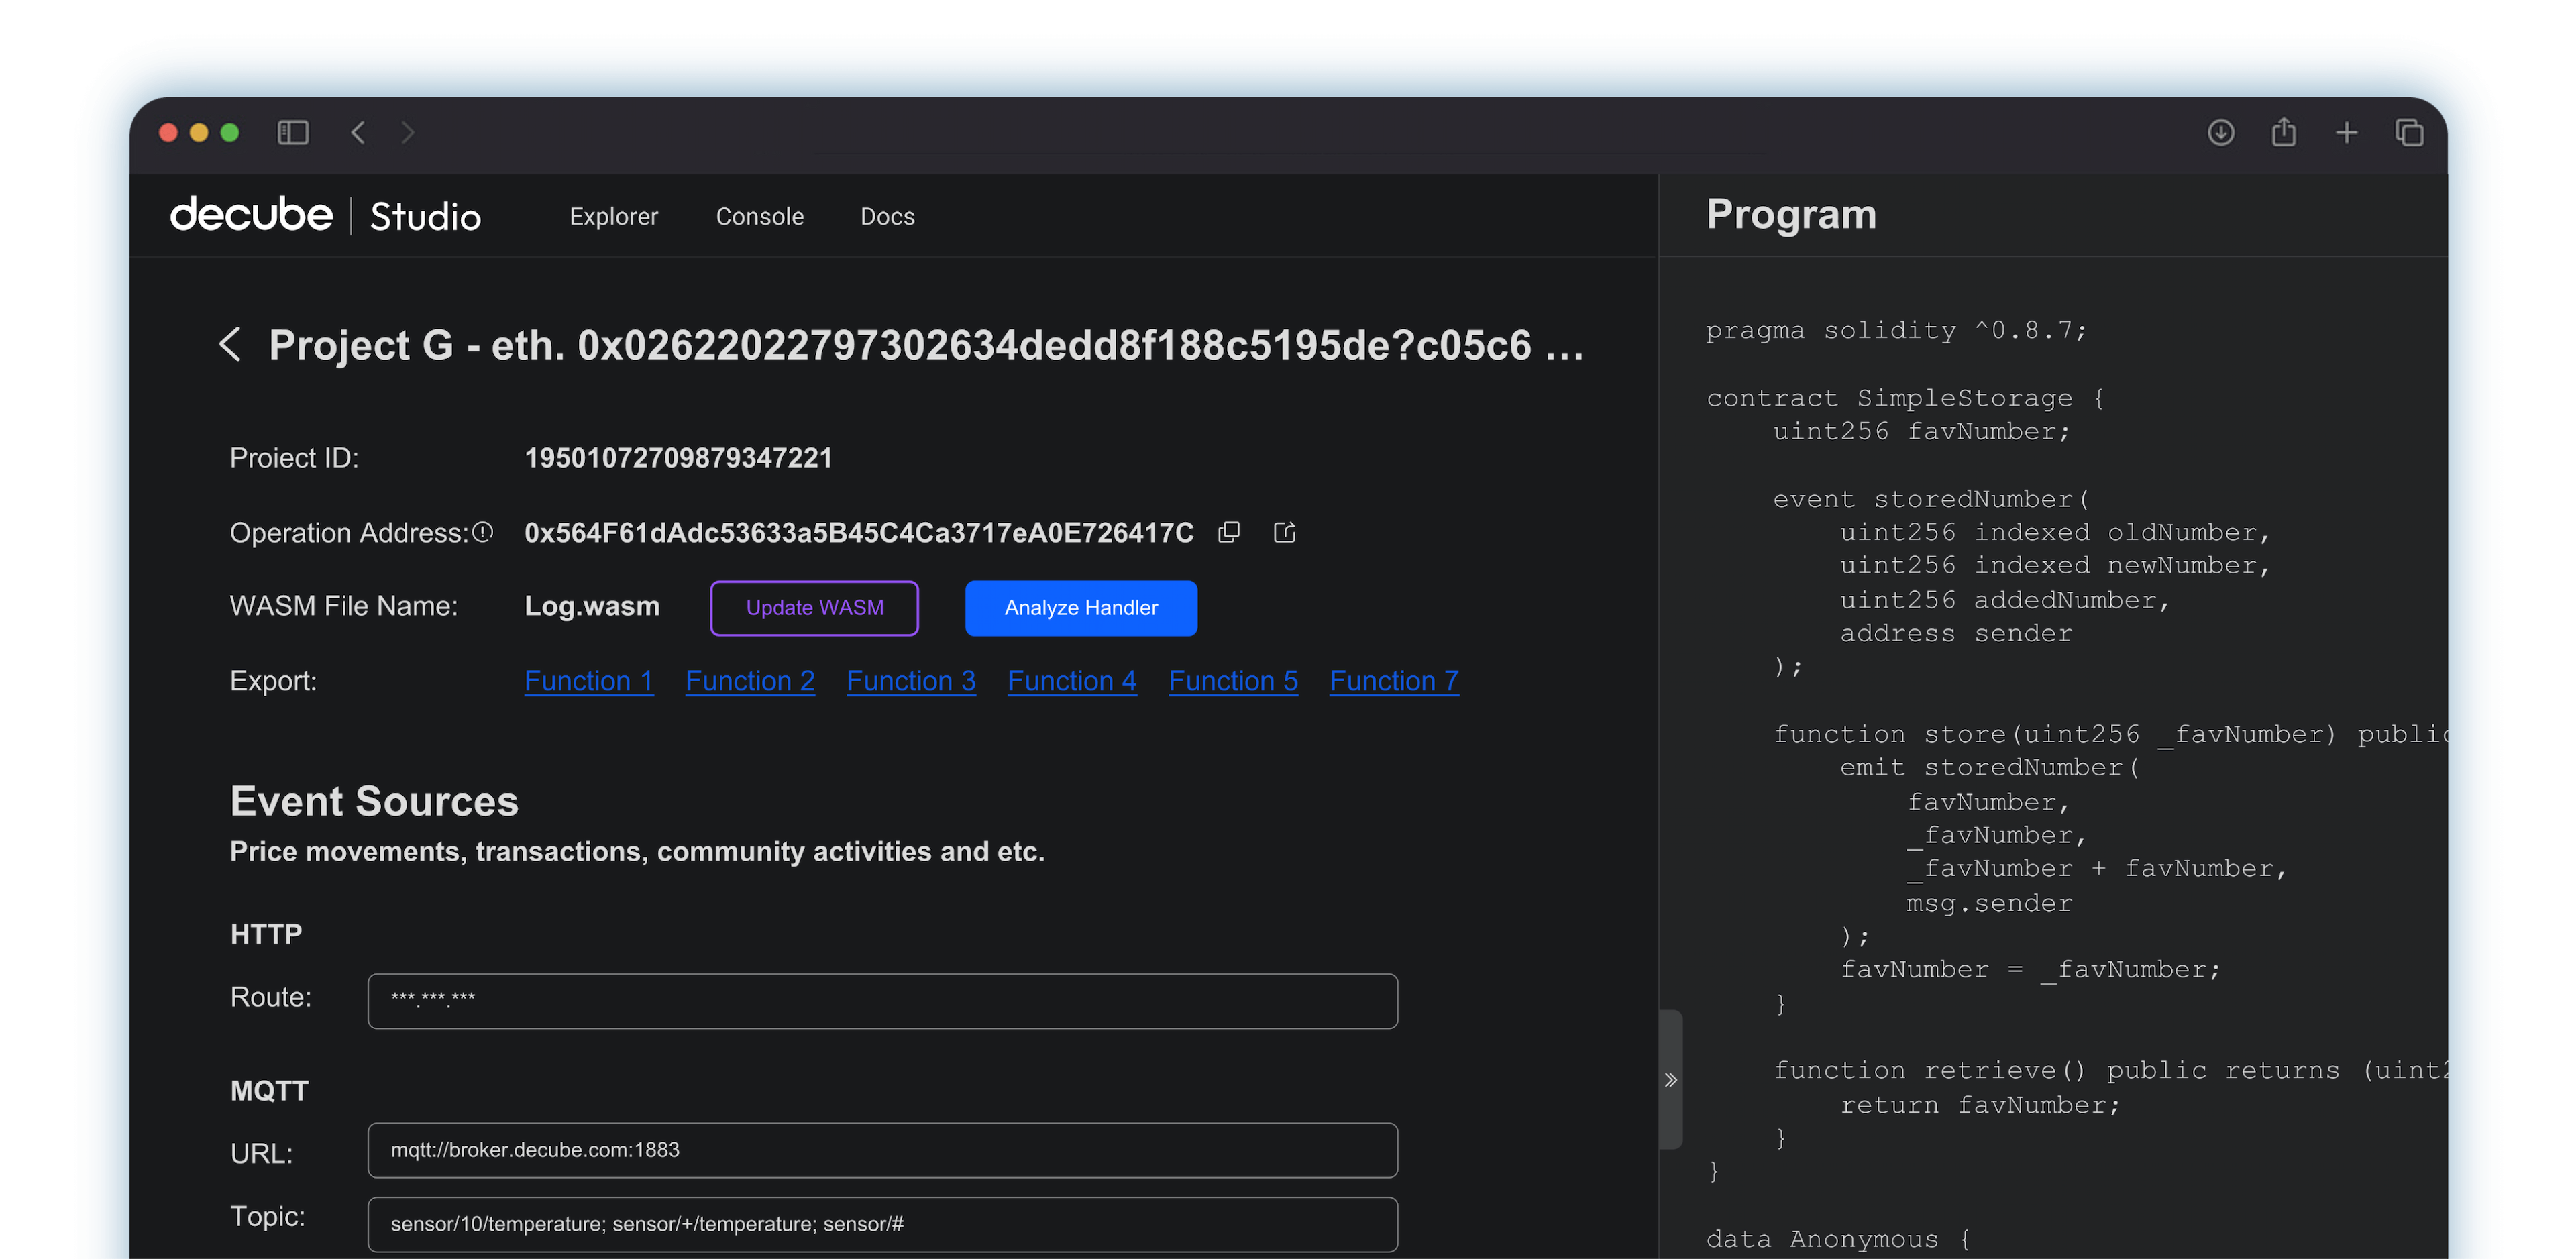Click the 'msg.sender' code line
2576x1259 pixels.
[x=1989, y=903]
